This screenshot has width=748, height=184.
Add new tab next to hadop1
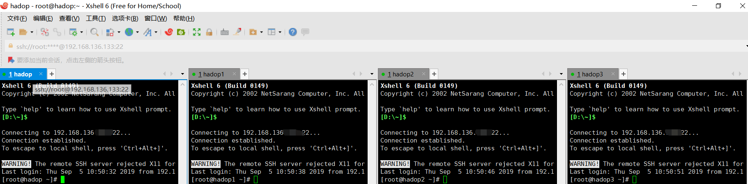pos(245,74)
